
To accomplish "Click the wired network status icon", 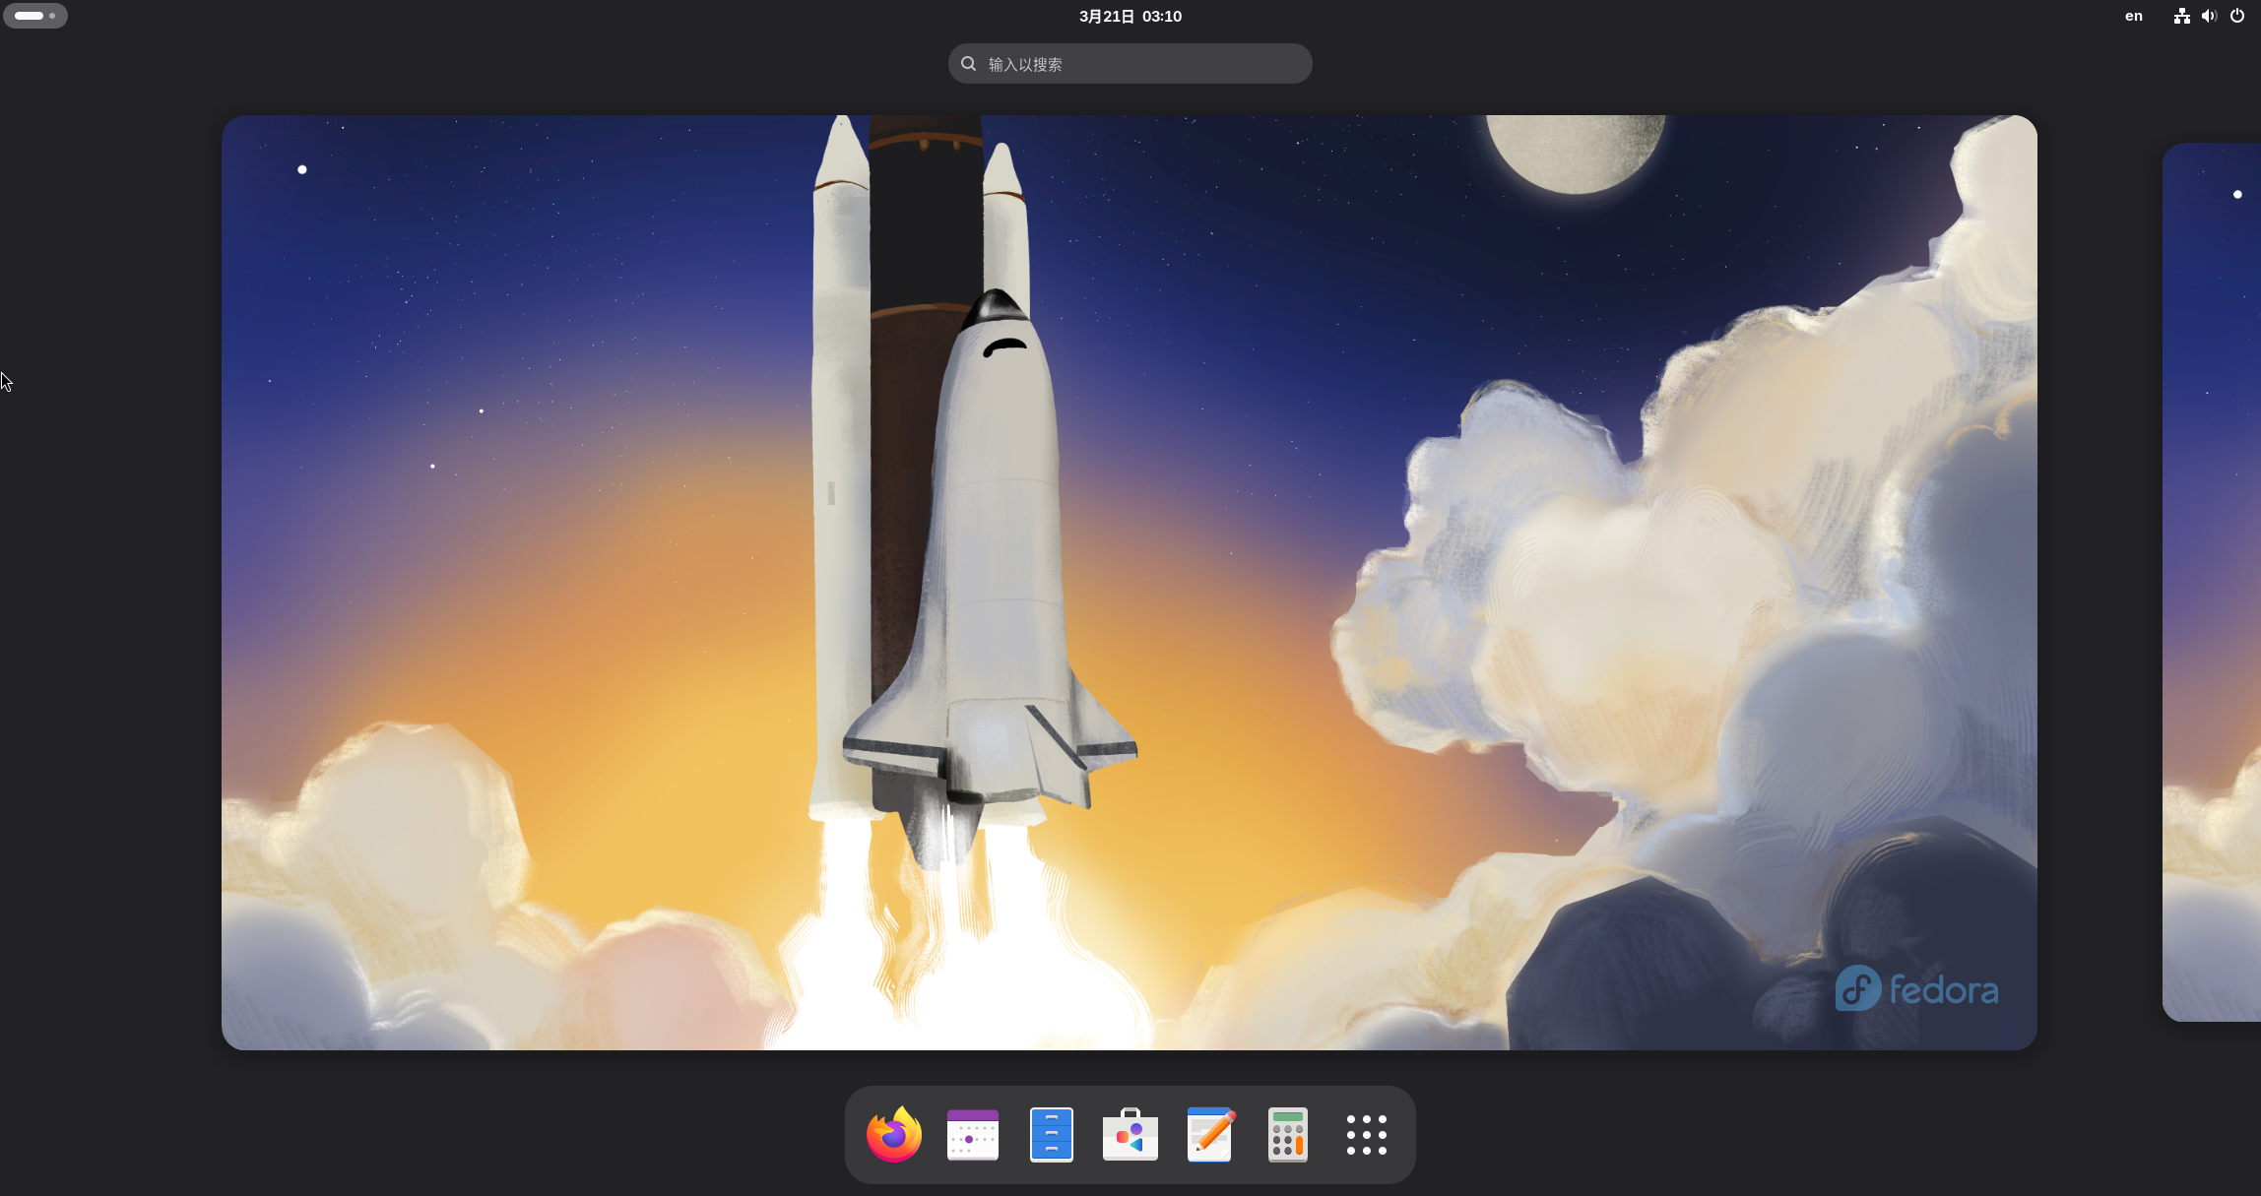I will 2182,16.
